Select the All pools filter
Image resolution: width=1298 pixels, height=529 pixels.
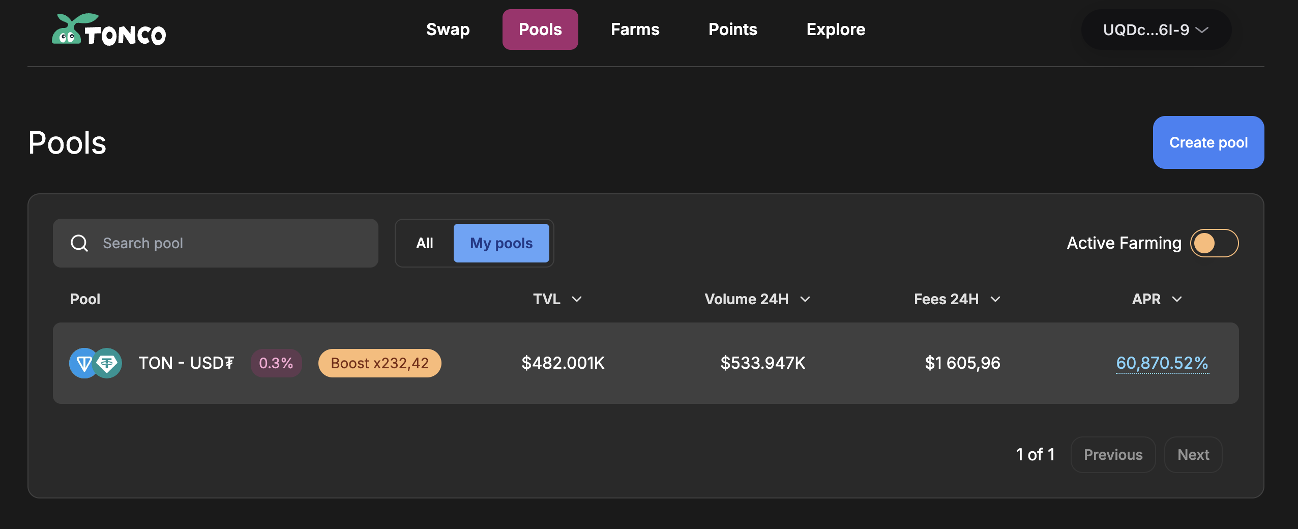[x=425, y=243]
